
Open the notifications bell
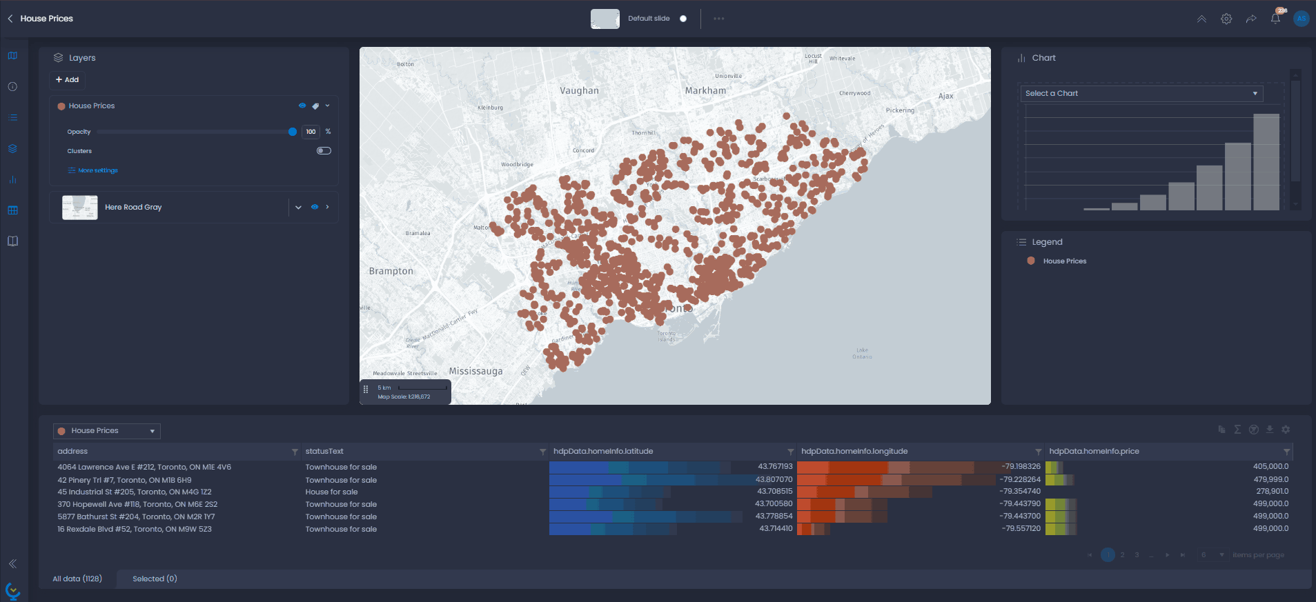pyautogui.click(x=1275, y=19)
